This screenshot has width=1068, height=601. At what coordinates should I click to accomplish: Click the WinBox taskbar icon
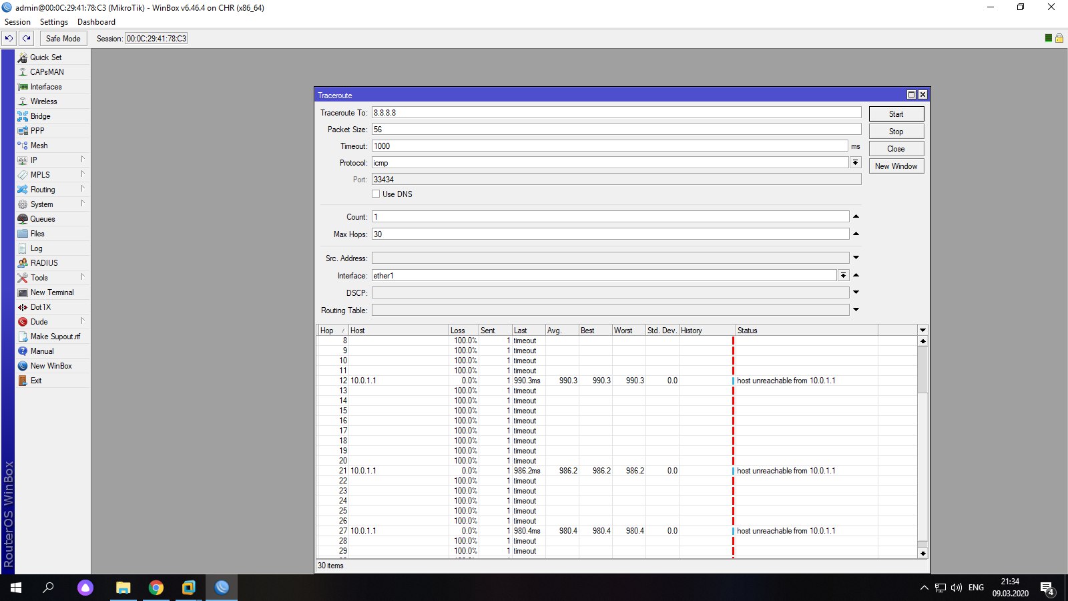pos(222,588)
